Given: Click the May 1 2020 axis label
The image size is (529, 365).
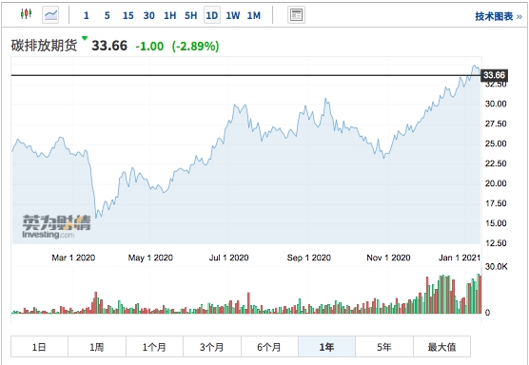Looking at the screenshot, I should 150,258.
